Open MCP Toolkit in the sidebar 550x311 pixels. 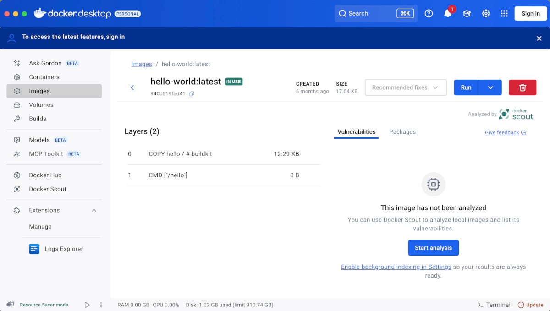pos(54,154)
